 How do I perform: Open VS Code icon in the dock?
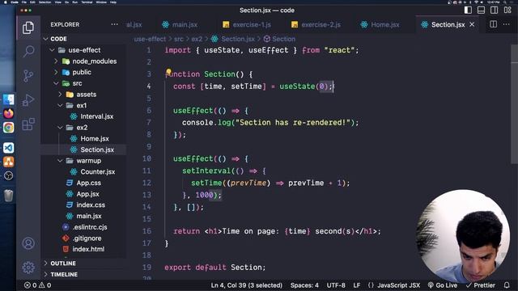coord(9,148)
